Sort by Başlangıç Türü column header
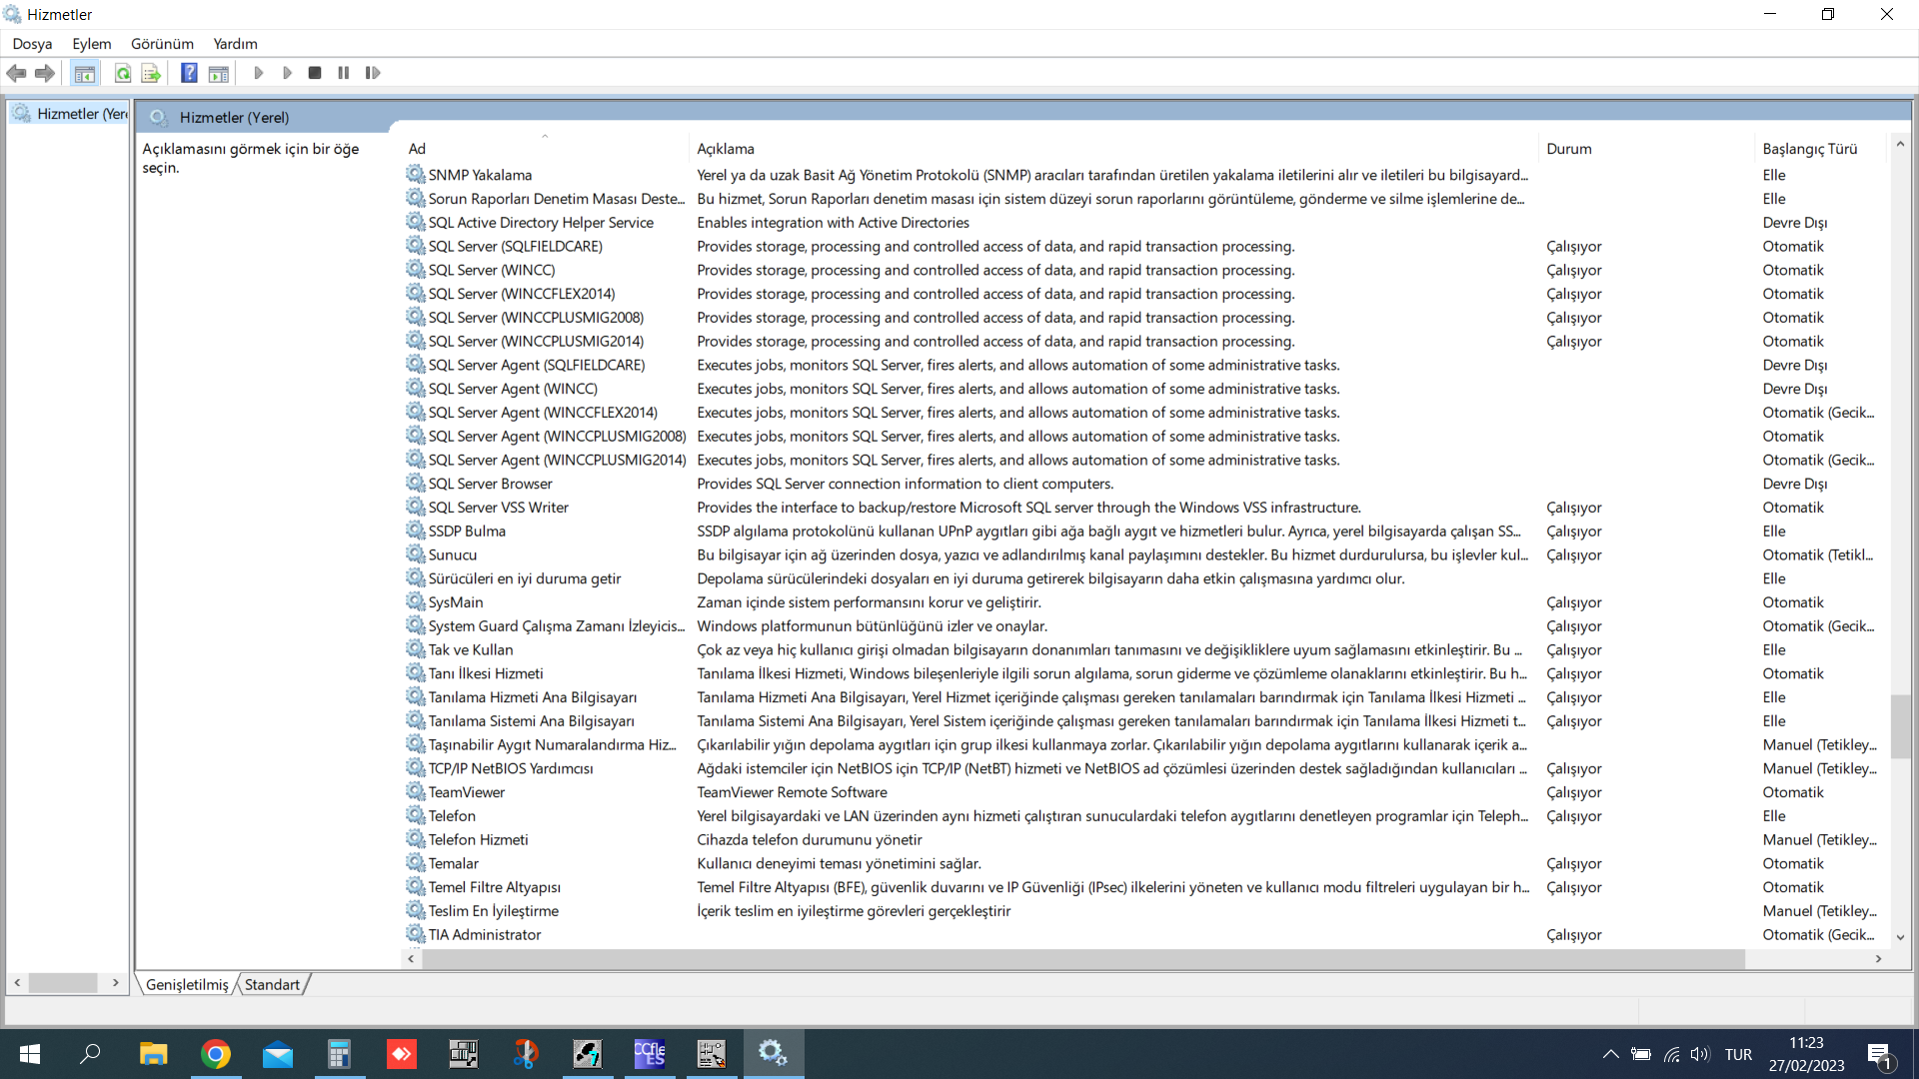1919x1079 pixels. coord(1809,149)
